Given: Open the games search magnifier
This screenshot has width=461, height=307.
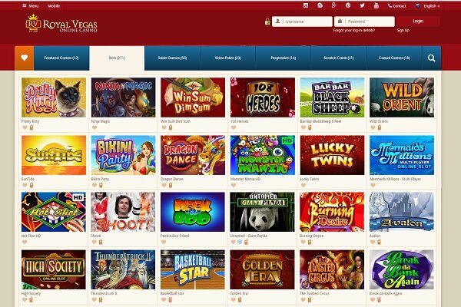Looking at the screenshot, I should (x=431, y=58).
